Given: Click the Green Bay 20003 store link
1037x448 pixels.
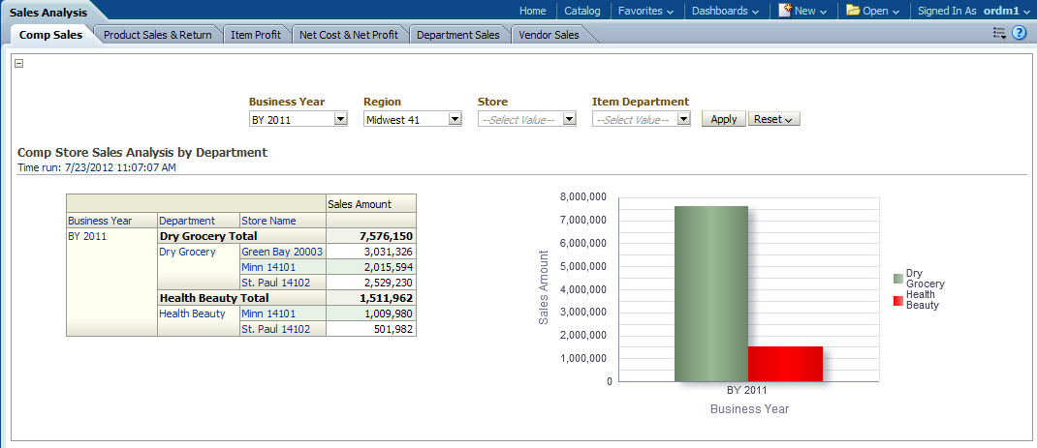Looking at the screenshot, I should click(281, 252).
